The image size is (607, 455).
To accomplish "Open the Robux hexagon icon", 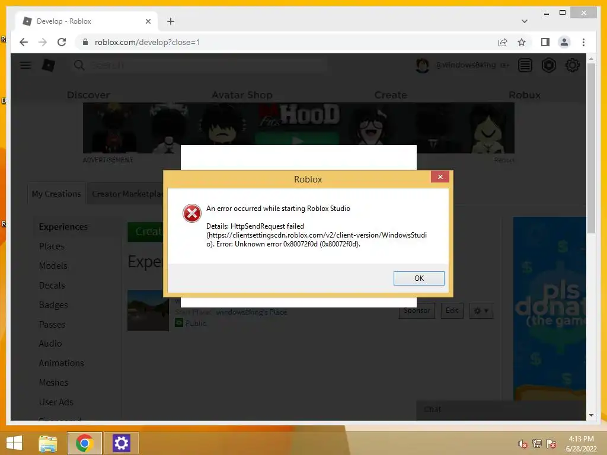I will 548,65.
